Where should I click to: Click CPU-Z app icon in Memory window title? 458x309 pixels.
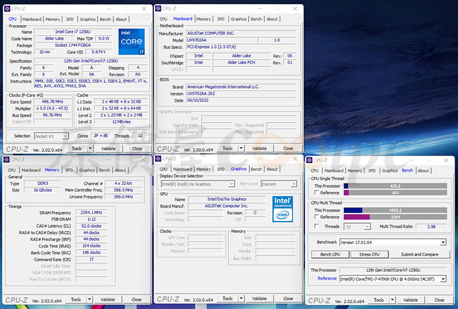6,160
